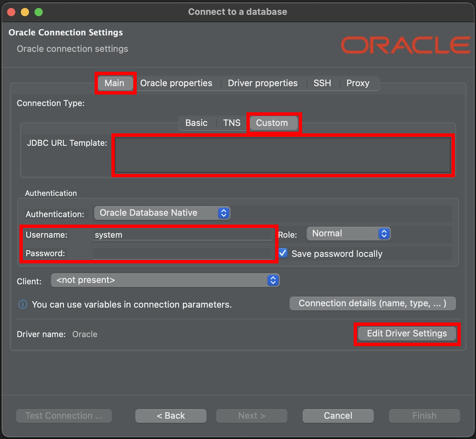
Task: Cancel the database connection dialog
Action: (338, 416)
